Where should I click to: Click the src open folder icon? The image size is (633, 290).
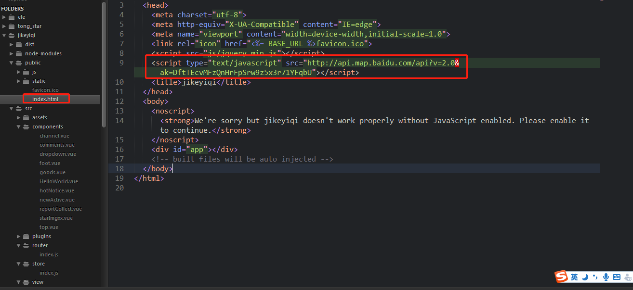(19, 108)
